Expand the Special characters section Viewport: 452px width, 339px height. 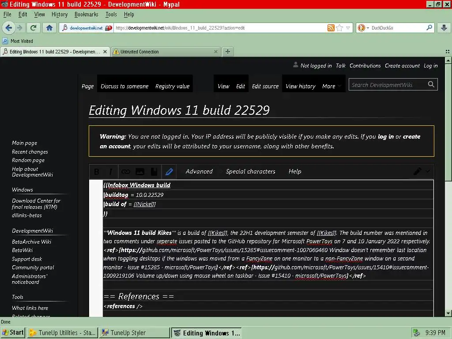tap(251, 172)
